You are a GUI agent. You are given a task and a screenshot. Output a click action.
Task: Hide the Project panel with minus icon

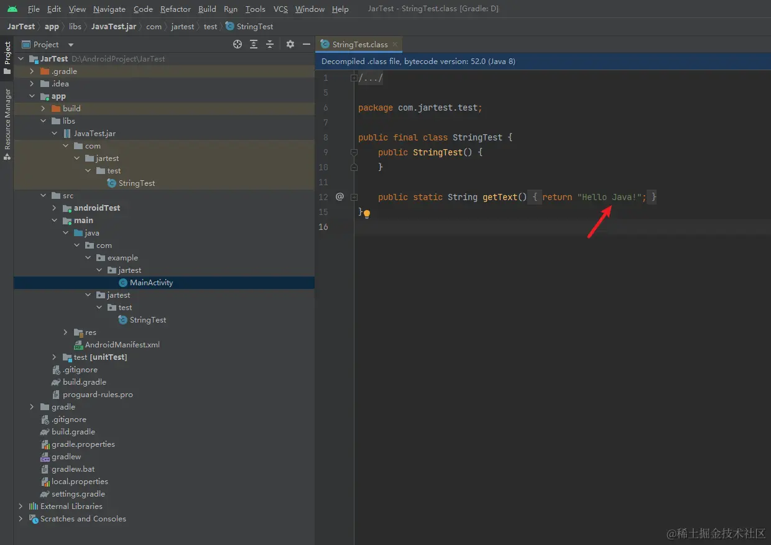click(306, 44)
